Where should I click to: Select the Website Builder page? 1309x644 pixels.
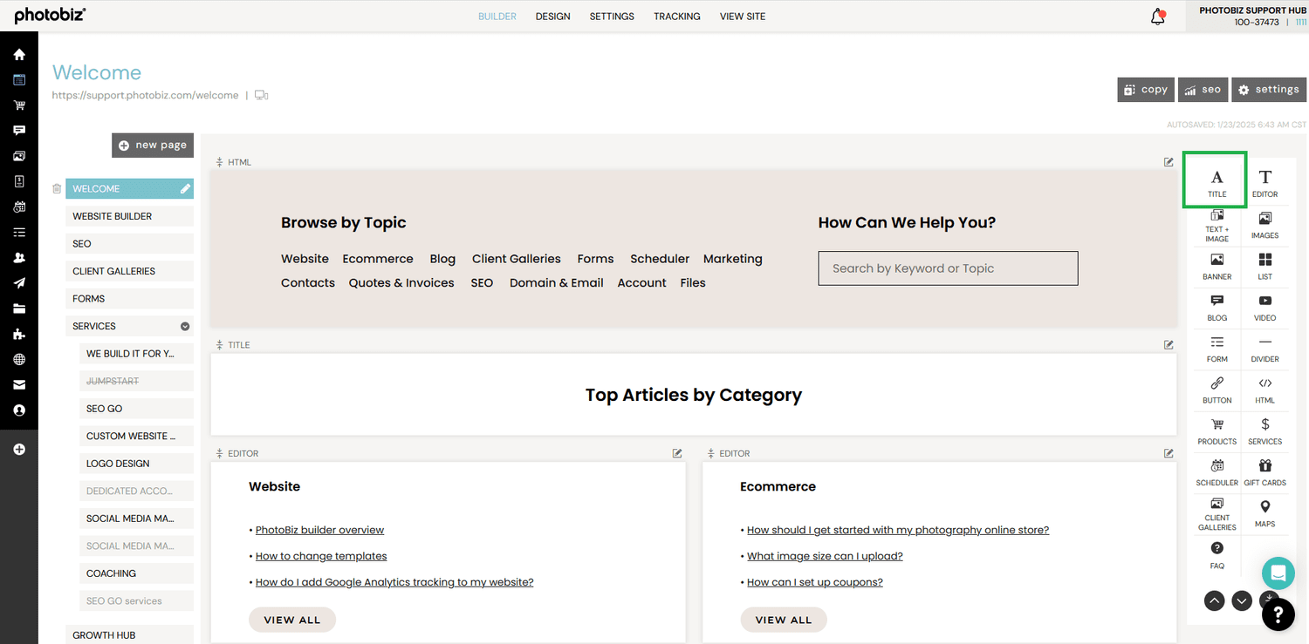pyautogui.click(x=129, y=216)
